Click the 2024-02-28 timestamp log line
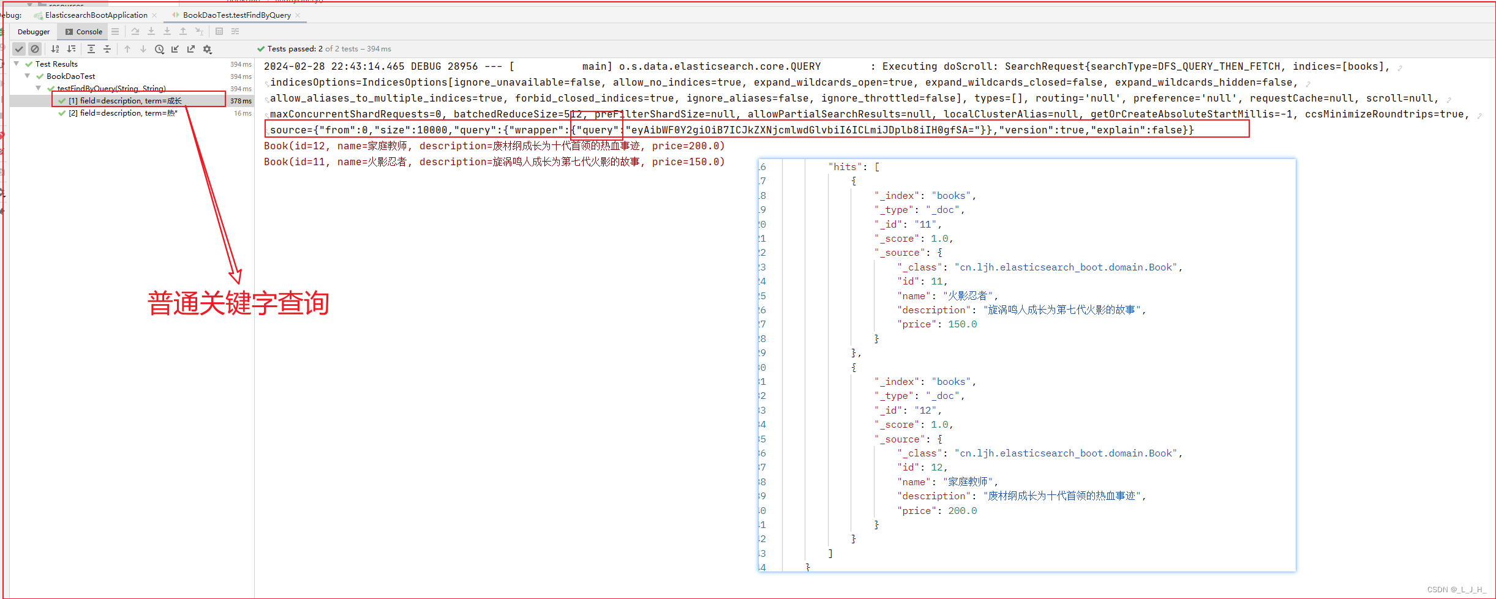The width and height of the screenshot is (1496, 599). click(827, 67)
